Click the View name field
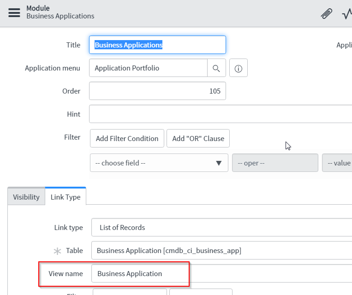This screenshot has width=352, height=295. click(221, 273)
